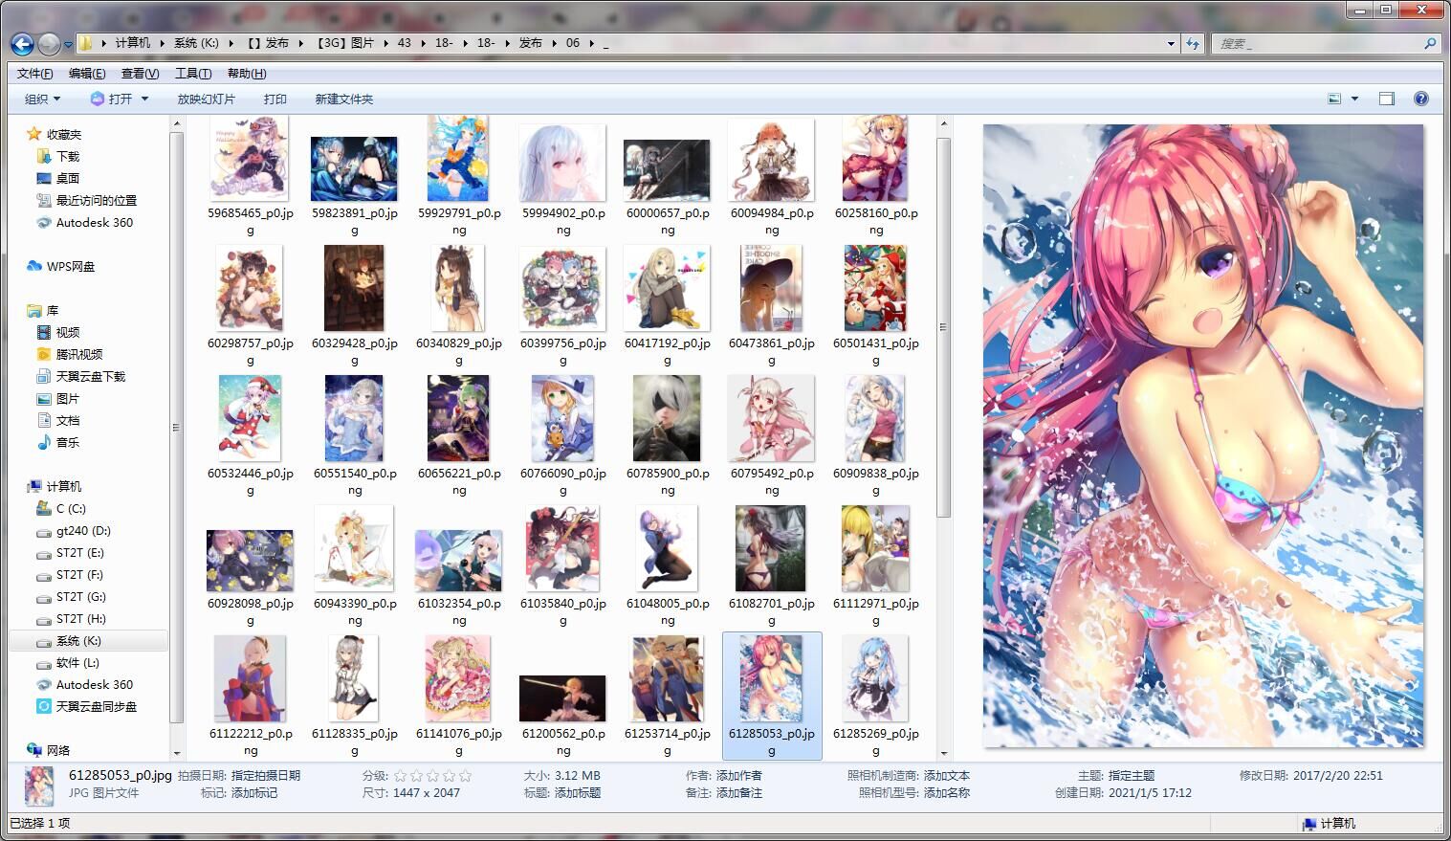Select the 腾讯视频 library entry
The width and height of the screenshot is (1451, 841).
[78, 354]
